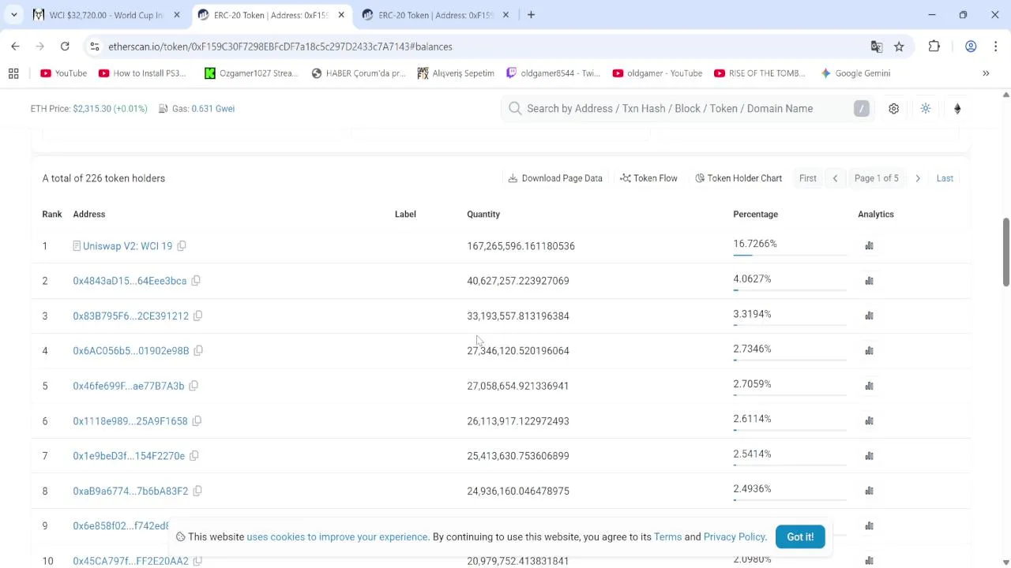The width and height of the screenshot is (1011, 568).
Task: Open the Google Gemini bookmark
Action: [855, 73]
